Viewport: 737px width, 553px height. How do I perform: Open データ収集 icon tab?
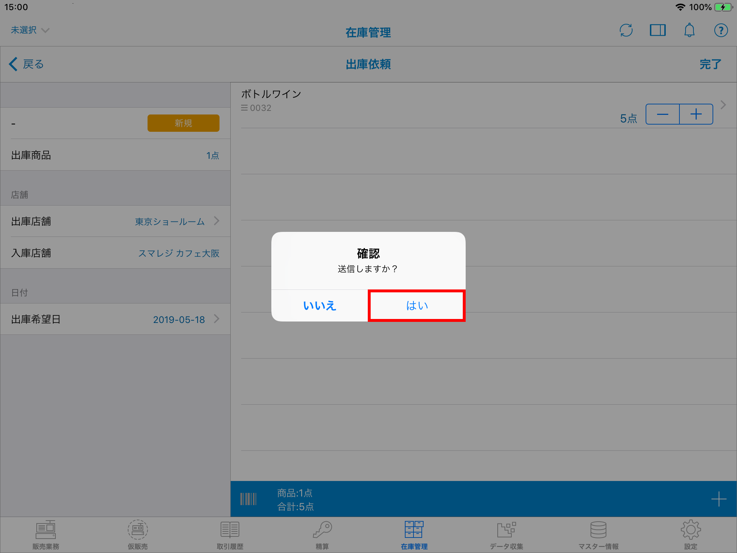(x=506, y=535)
